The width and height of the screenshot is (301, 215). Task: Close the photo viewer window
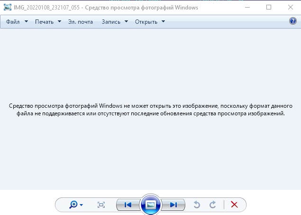point(290,7)
